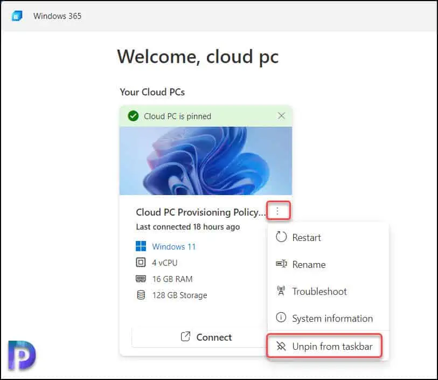Click the Windows 11 link

coord(174,247)
